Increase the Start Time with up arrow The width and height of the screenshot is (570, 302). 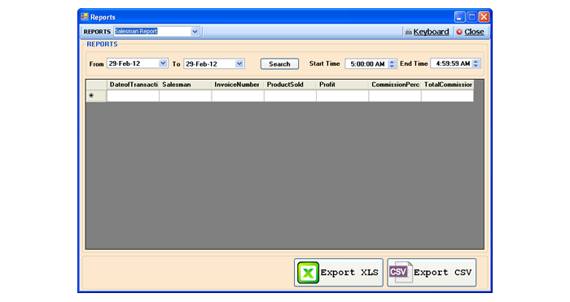tap(392, 62)
